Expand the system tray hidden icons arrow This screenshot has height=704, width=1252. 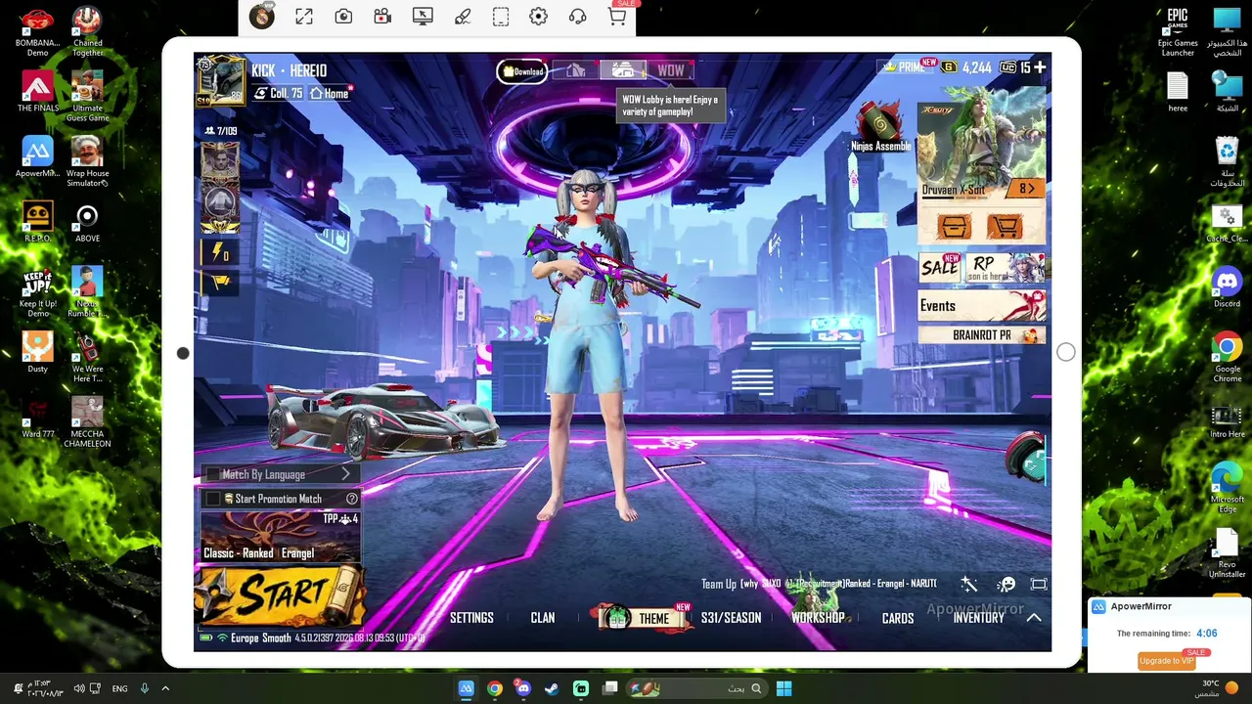[x=165, y=688]
